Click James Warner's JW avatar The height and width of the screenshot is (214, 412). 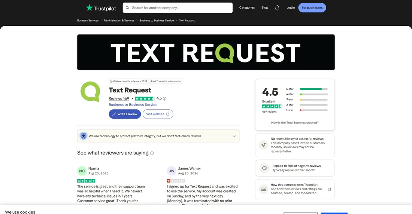tap(172, 171)
